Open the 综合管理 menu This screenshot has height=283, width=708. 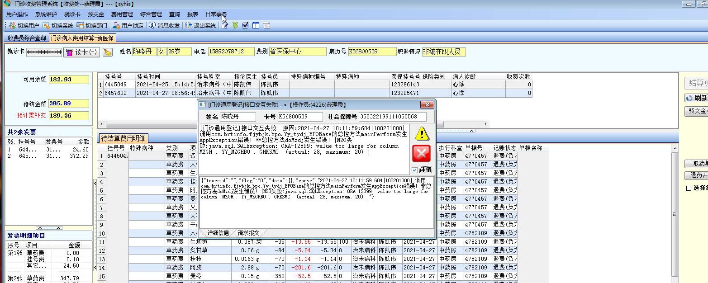[151, 14]
